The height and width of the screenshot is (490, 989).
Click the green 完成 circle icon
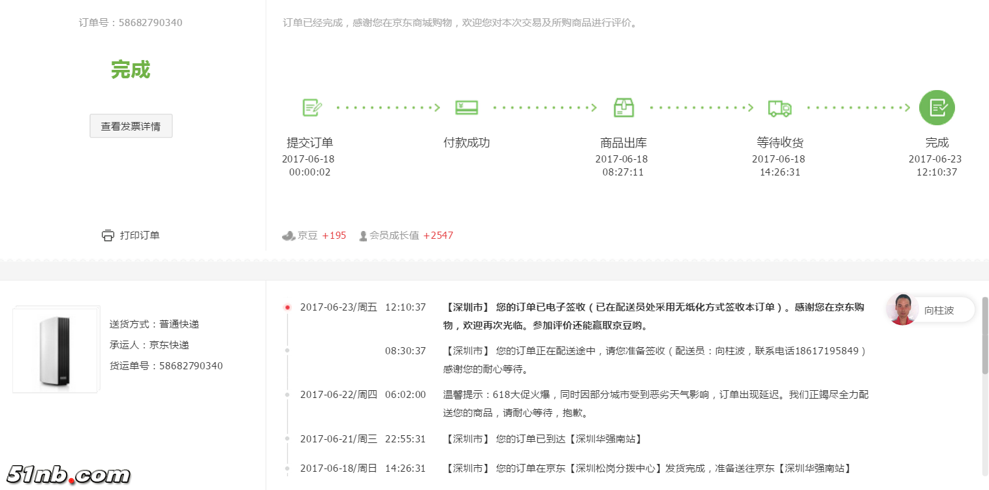[x=937, y=107]
